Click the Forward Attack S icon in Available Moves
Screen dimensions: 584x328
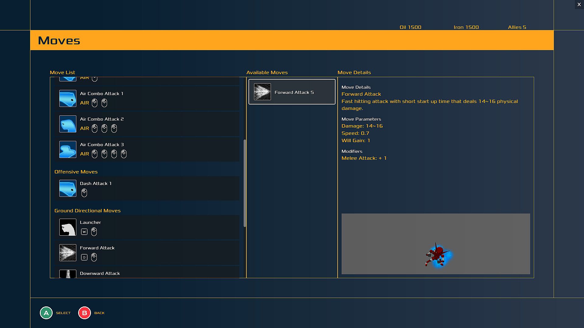(262, 92)
